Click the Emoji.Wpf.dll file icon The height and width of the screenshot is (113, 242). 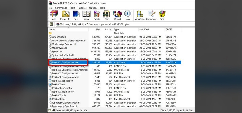click(50, 37)
